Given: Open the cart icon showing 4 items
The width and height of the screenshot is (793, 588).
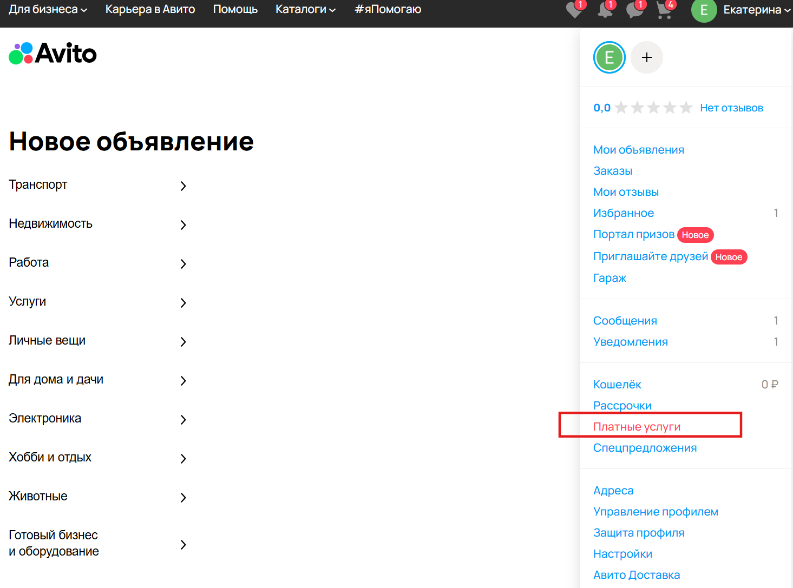Looking at the screenshot, I should click(x=664, y=11).
